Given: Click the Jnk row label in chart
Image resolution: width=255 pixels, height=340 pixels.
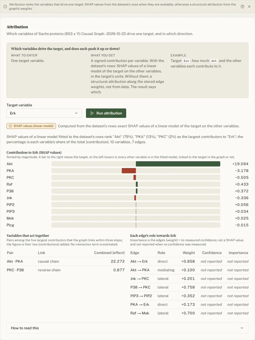Looking at the screenshot, I should (x=9, y=198).
